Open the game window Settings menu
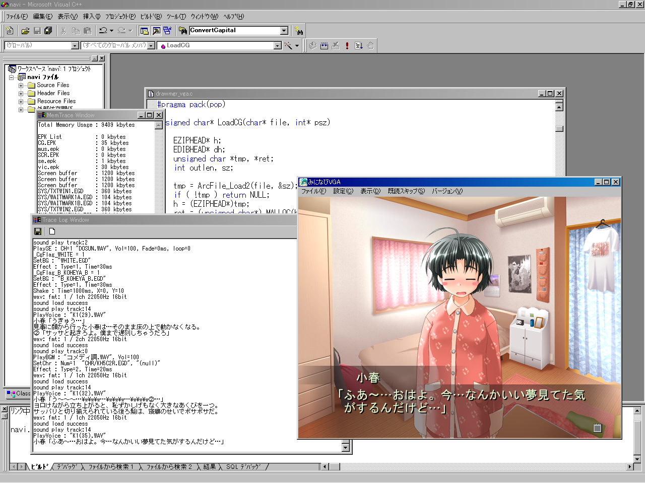Image resolution: width=645 pixels, height=483 pixels. [343, 191]
